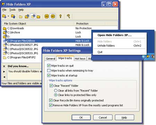Select the C:\Archive row
The image size is (156, 125).
[x=47, y=32]
